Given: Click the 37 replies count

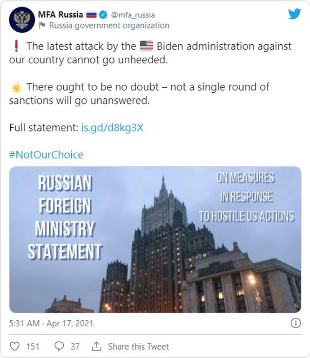Looking at the screenshot, I should point(75,346).
